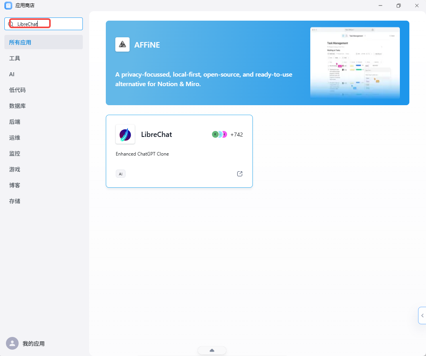Click the Enhanced ChatGPT Clone description
426x356 pixels.
pyautogui.click(x=142, y=154)
